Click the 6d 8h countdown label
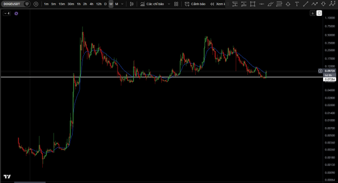 click(x=330, y=75)
